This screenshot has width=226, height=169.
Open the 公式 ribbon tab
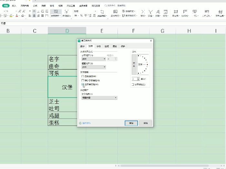(x=35, y=6)
